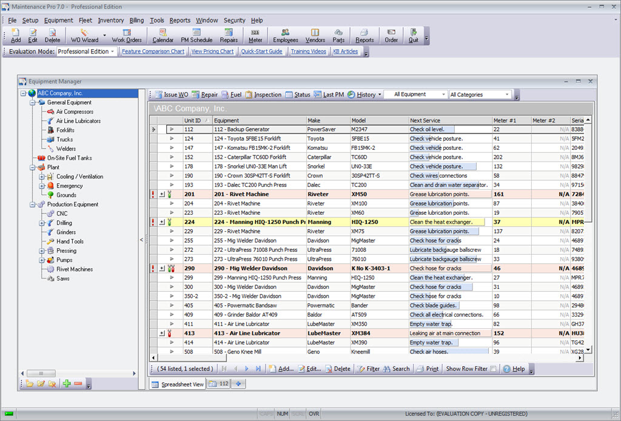Image resolution: width=621 pixels, height=421 pixels.
Task: Click the Delete toolbar icon
Action: point(52,36)
